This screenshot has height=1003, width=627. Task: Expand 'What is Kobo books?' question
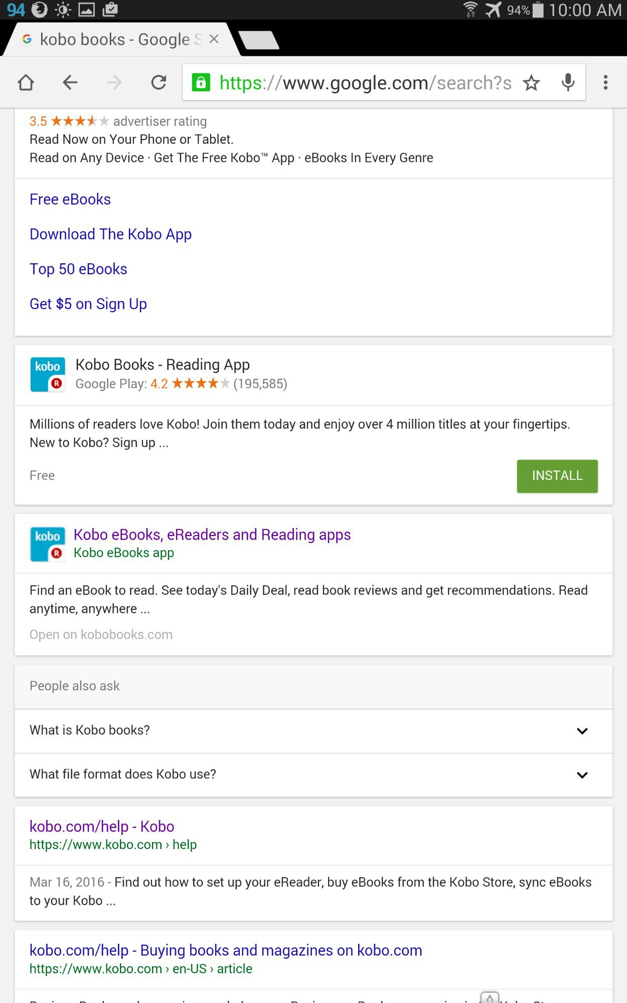click(582, 731)
